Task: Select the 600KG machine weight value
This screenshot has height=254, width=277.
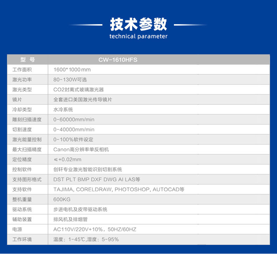Action: [x=62, y=199]
